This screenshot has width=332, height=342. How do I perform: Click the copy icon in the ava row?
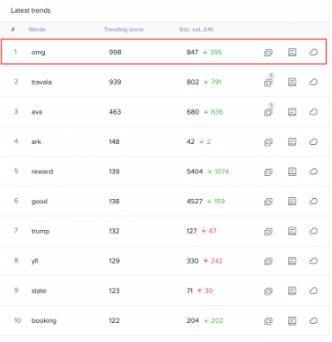[x=268, y=113]
